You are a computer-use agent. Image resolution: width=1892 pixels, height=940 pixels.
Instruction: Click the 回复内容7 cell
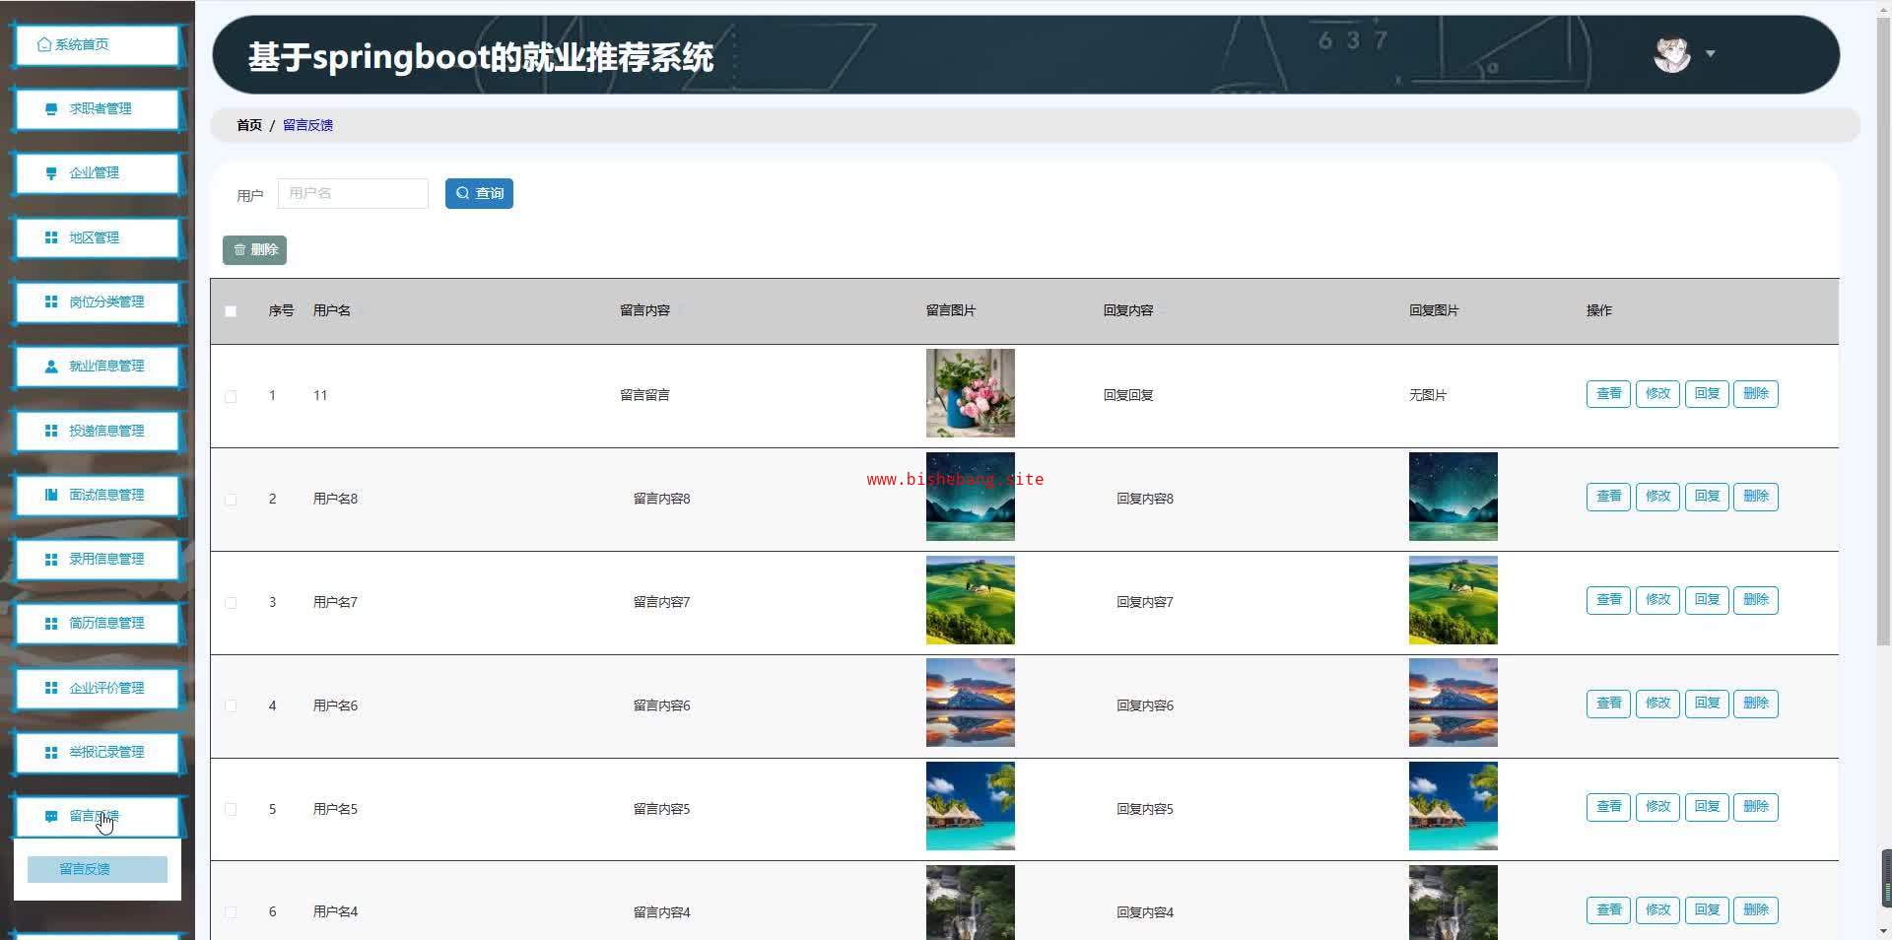tap(1144, 602)
